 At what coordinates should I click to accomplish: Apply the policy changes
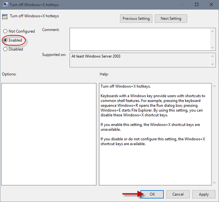(204, 194)
